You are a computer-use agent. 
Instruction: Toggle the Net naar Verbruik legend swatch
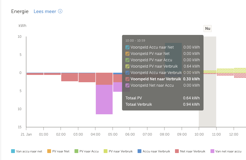click(x=177, y=151)
